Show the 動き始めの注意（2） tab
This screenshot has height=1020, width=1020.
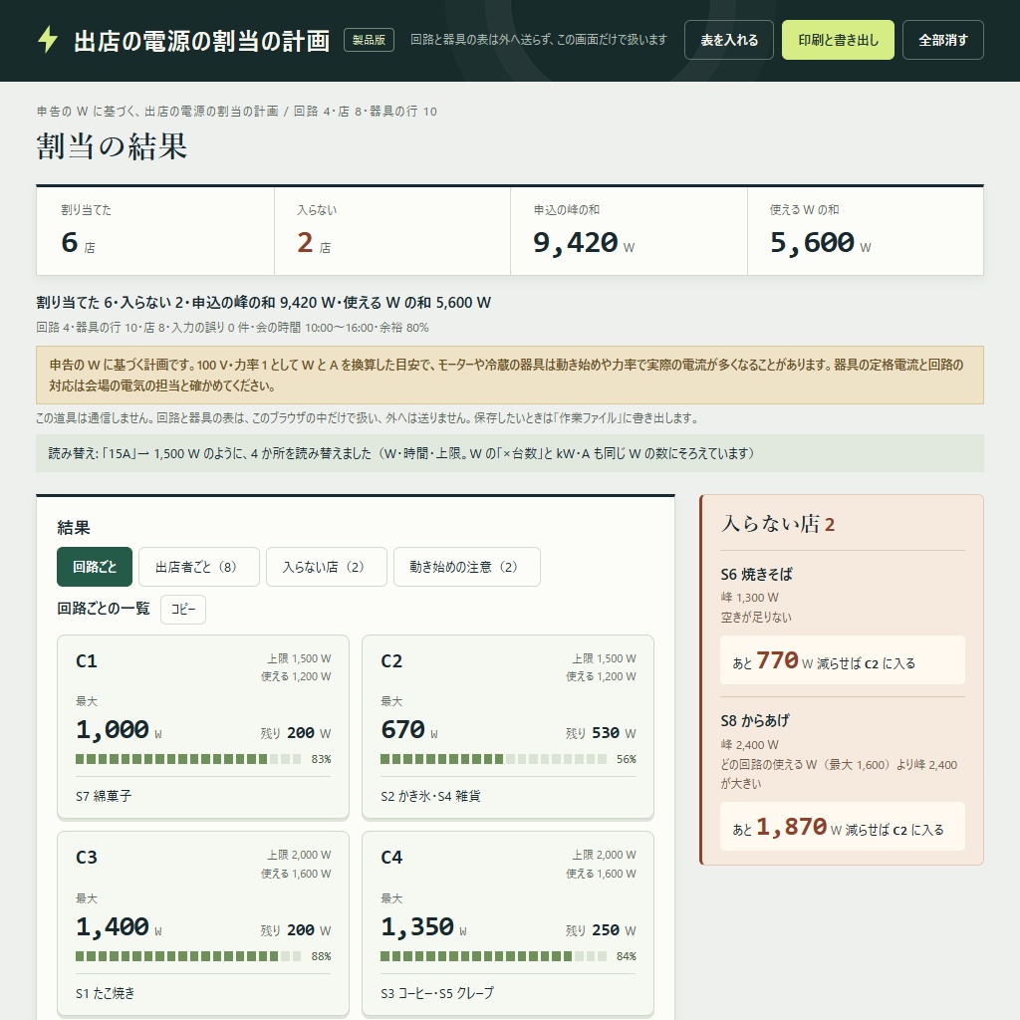466,567
